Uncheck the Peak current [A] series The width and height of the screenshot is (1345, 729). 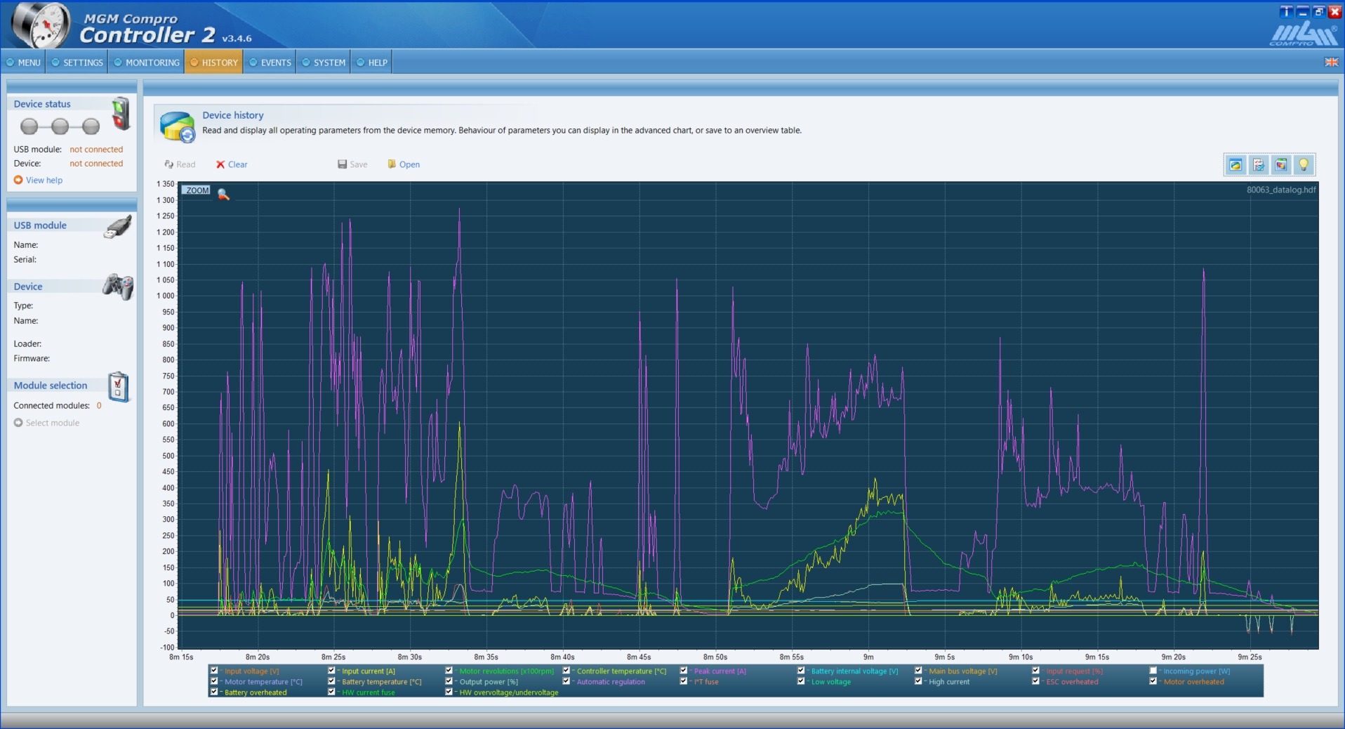coord(684,671)
